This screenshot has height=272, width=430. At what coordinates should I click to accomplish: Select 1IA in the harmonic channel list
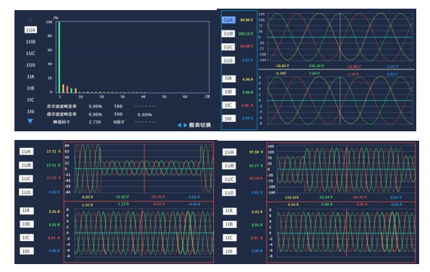(x=30, y=76)
